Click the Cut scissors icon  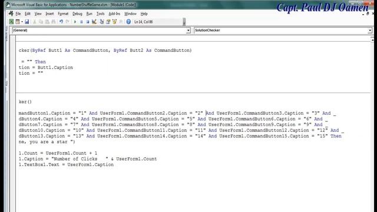34,22
